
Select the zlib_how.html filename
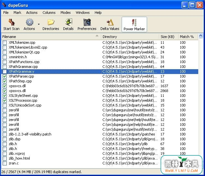(19, 158)
